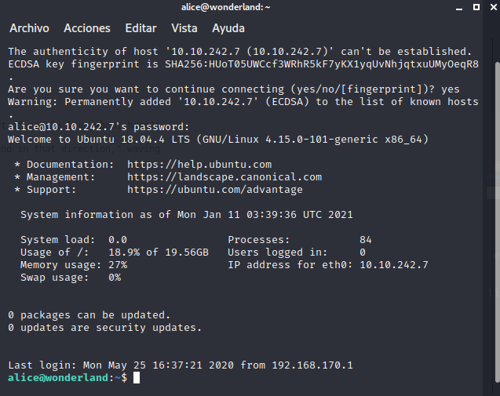Open the Acciones menu
This screenshot has height=396, width=500.
[x=87, y=28]
